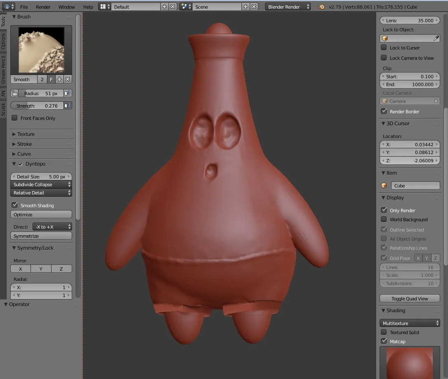Image resolution: width=448 pixels, height=379 pixels.
Task: Enable World Background checkbox
Action: pyautogui.click(x=384, y=219)
